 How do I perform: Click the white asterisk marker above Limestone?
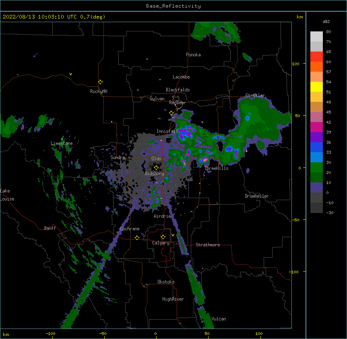point(62,139)
